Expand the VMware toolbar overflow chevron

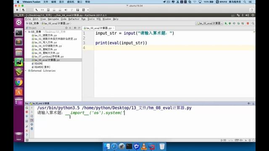(x=88, y=10)
